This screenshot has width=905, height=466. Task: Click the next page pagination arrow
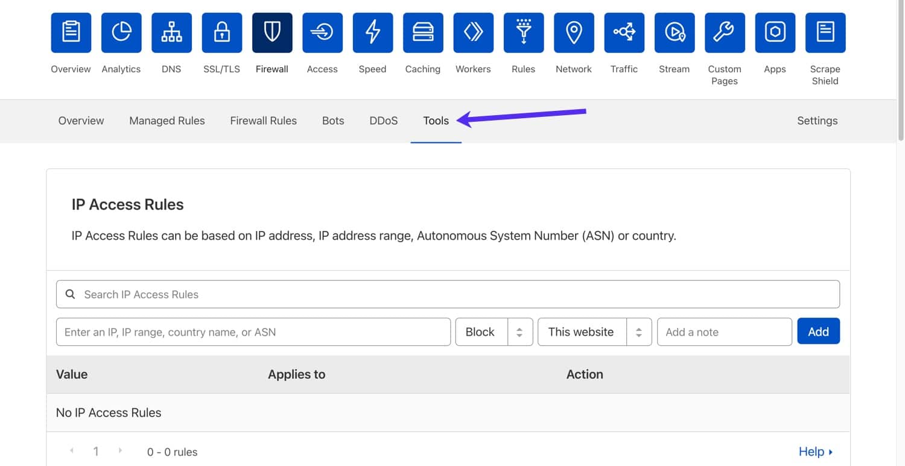[x=120, y=451]
